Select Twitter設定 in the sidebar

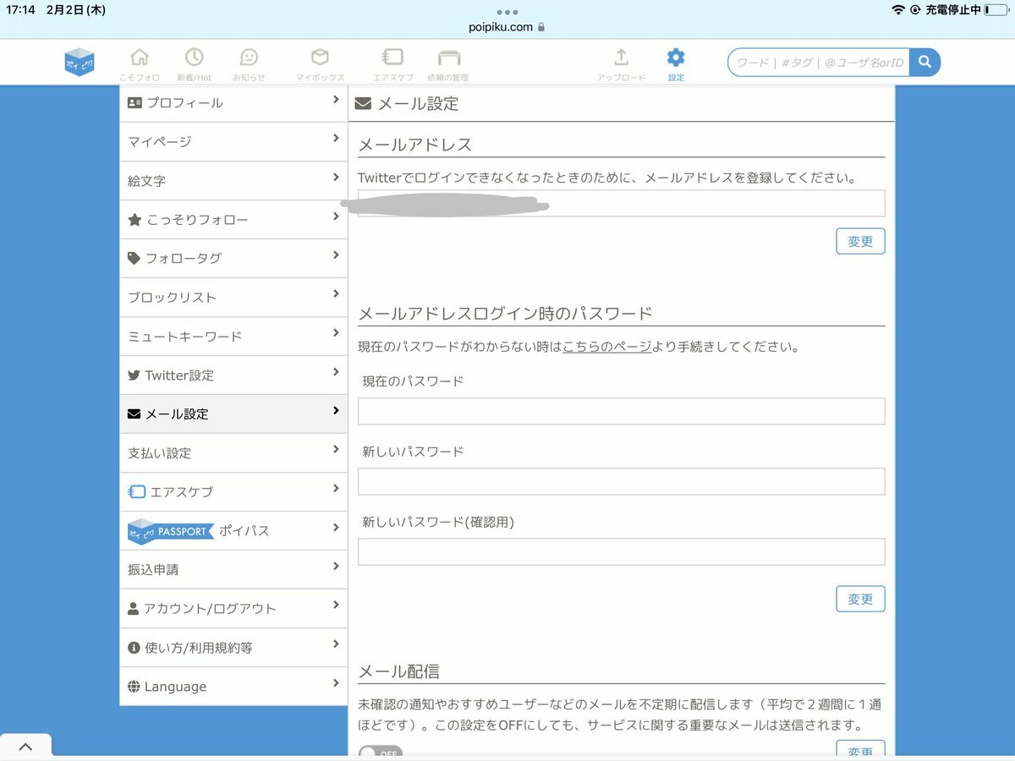(x=179, y=375)
